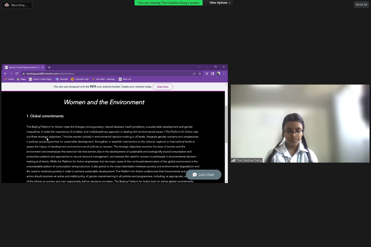Click the share page icon in address bar
This screenshot has height=247, width=371.
coord(194,74)
